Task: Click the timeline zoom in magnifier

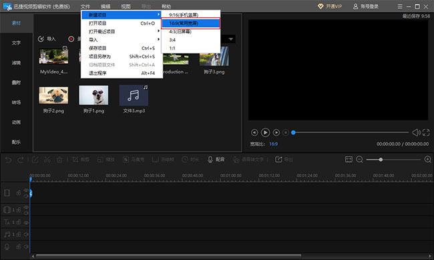Action: [x=427, y=159]
